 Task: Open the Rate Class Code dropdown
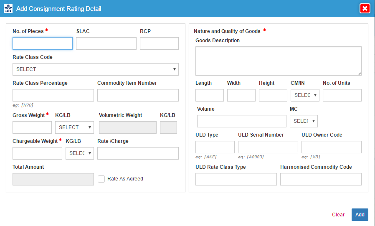96,69
